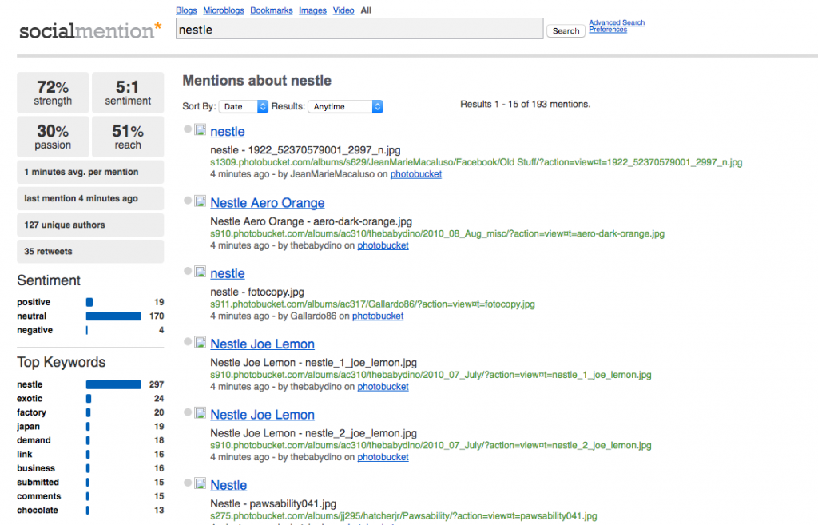Focus the search field containing nestle

359,29
